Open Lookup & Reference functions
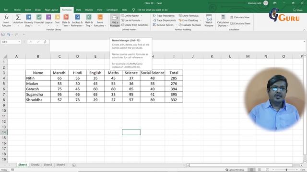Image resolution: width=307 pixels, height=172 pixels. (77, 21)
